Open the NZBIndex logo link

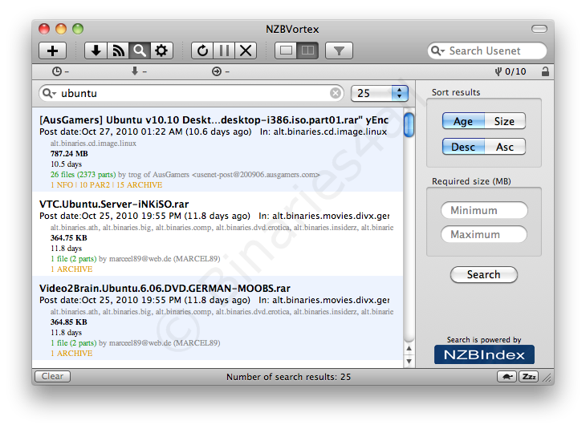coord(484,354)
